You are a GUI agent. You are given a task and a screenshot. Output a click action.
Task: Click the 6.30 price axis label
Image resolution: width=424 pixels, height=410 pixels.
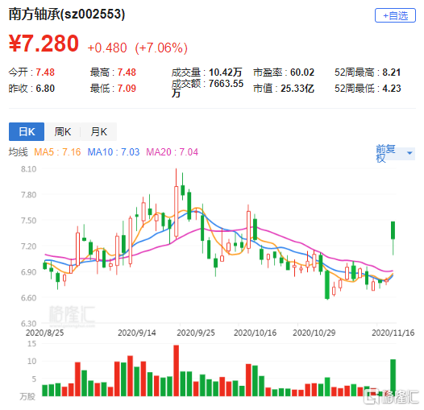[x=29, y=324]
